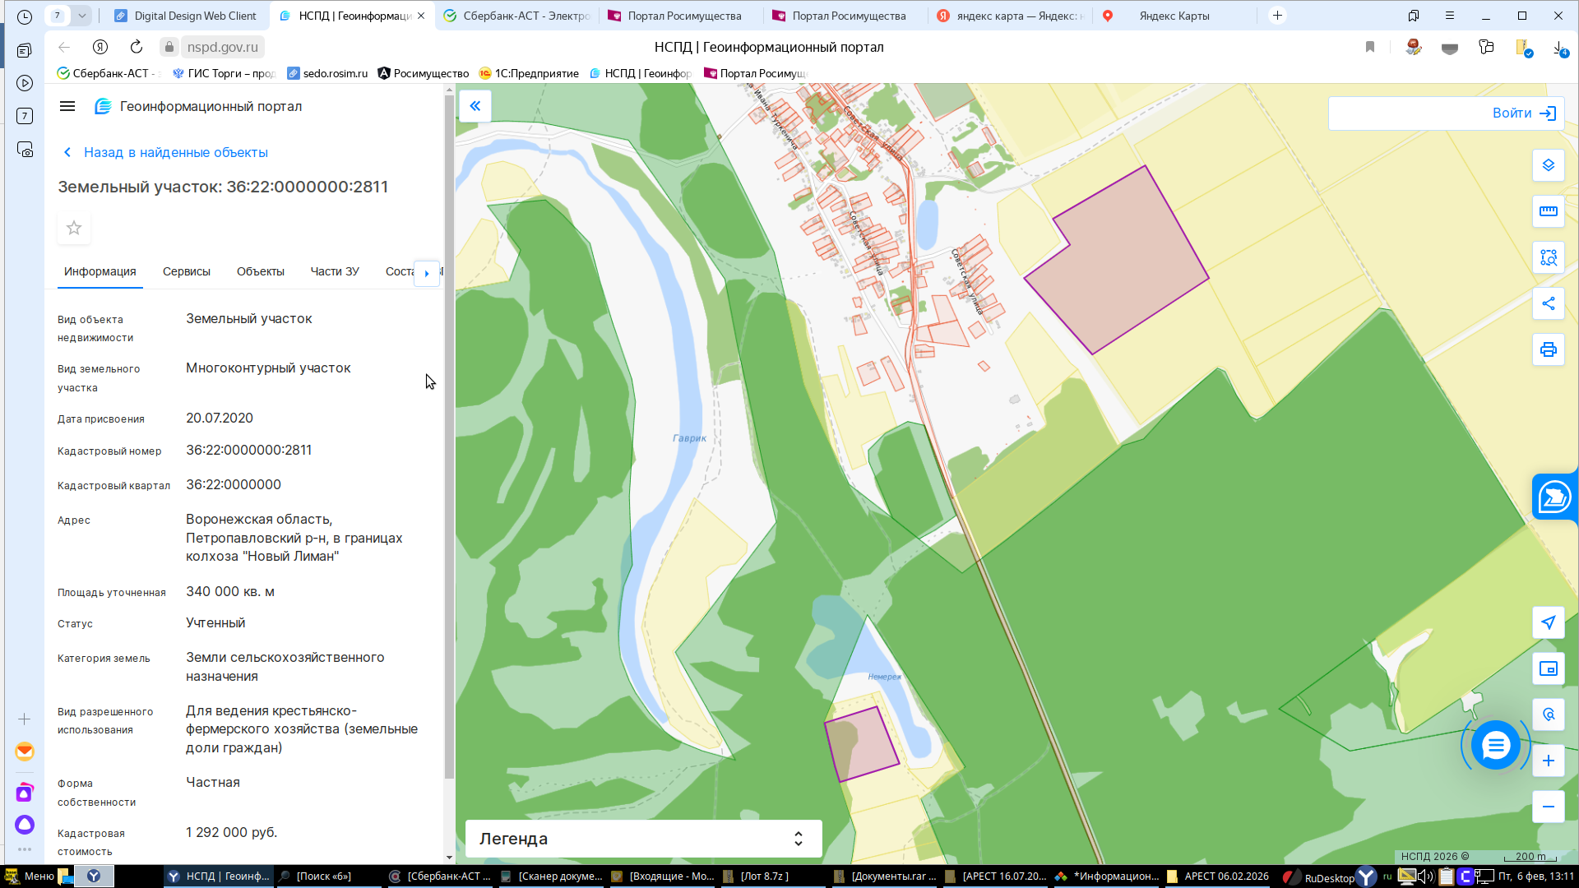Open the Части ЗУ tab

pyautogui.click(x=334, y=271)
